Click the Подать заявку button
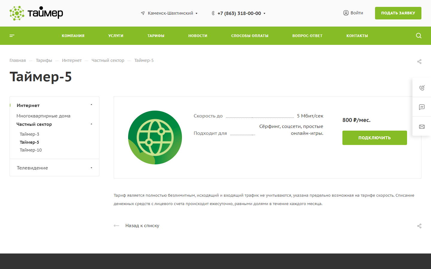The width and height of the screenshot is (431, 269). [x=398, y=13]
